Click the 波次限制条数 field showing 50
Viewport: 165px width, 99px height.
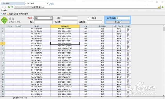(x=123, y=18)
